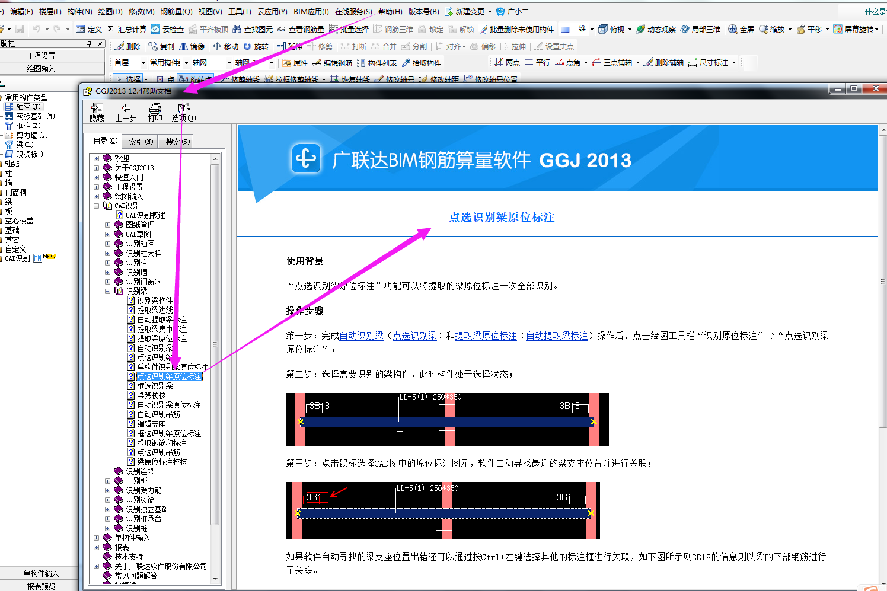
Task: Switch to 局部三维 partial 3D view
Action: [701, 29]
